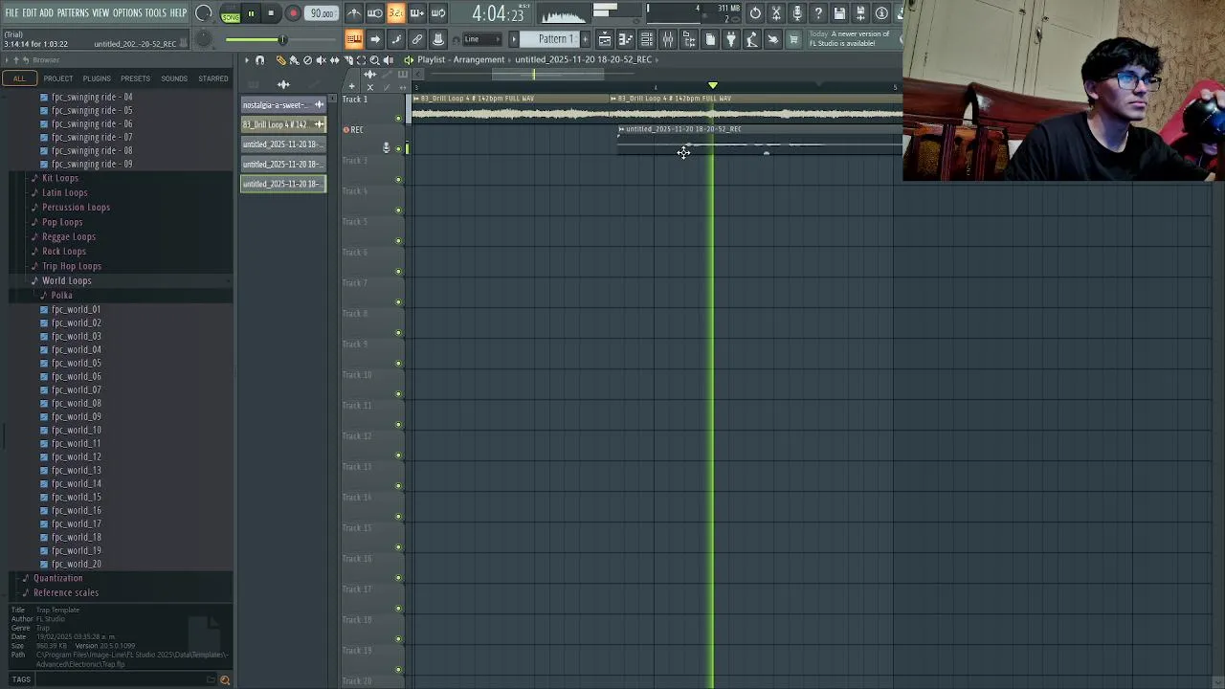This screenshot has height=689, width=1225.
Task: Click the floppy disk save icon
Action: point(839,13)
